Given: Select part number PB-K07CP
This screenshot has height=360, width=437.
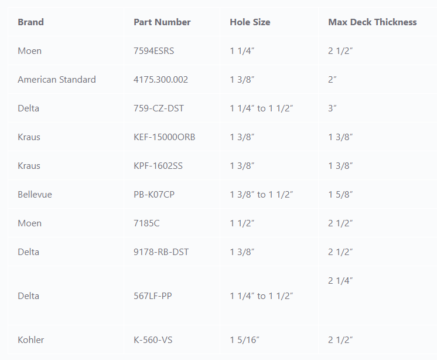Looking at the screenshot, I should 154,195.
